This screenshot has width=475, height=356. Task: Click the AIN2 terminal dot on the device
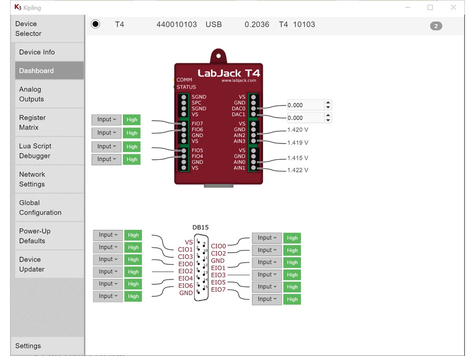(x=254, y=135)
